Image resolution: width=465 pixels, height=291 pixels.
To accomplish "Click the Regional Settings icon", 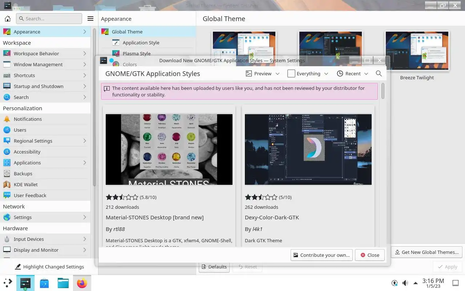I will point(7,141).
